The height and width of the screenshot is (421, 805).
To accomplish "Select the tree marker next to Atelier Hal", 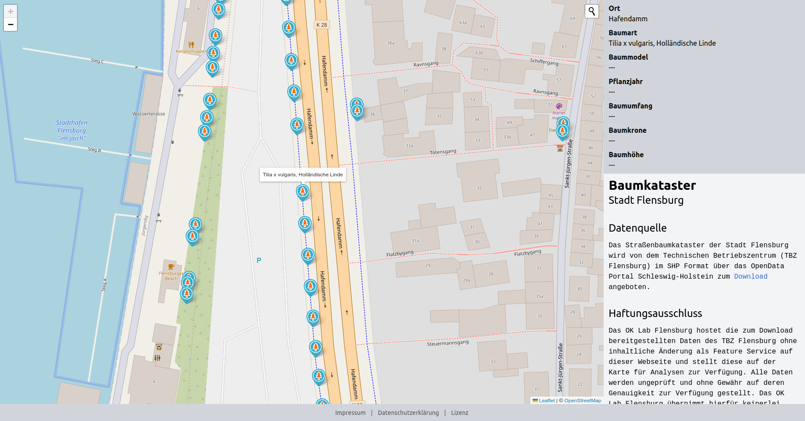I will (x=563, y=123).
